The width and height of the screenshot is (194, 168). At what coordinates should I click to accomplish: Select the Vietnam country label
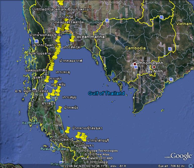(184, 23)
